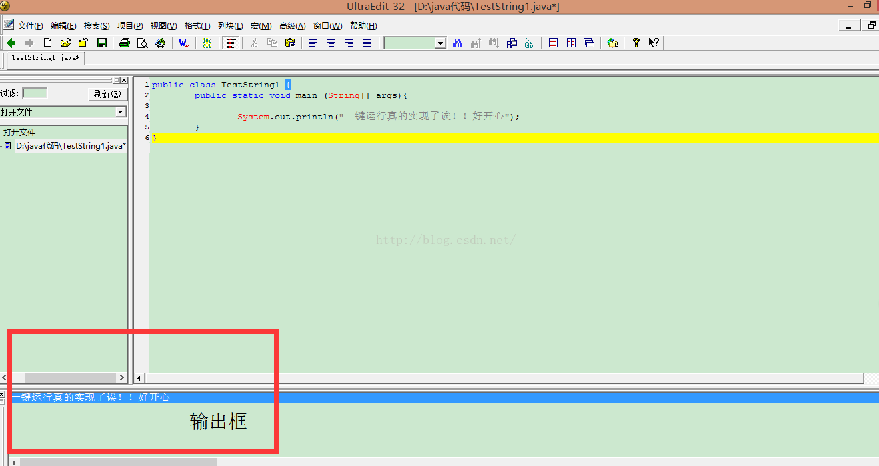Open the toolbar find text combo box arrow
879x466 pixels.
pos(440,43)
